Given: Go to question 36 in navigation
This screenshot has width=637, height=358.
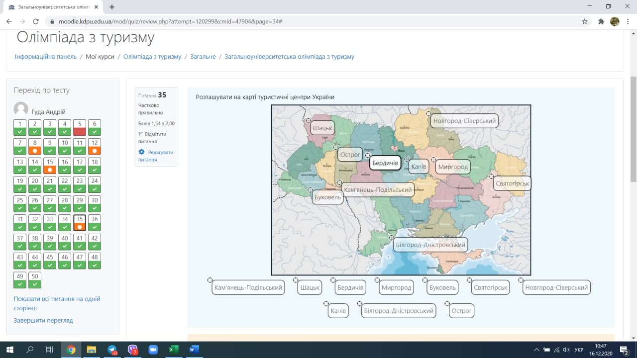Looking at the screenshot, I should [x=95, y=223].
